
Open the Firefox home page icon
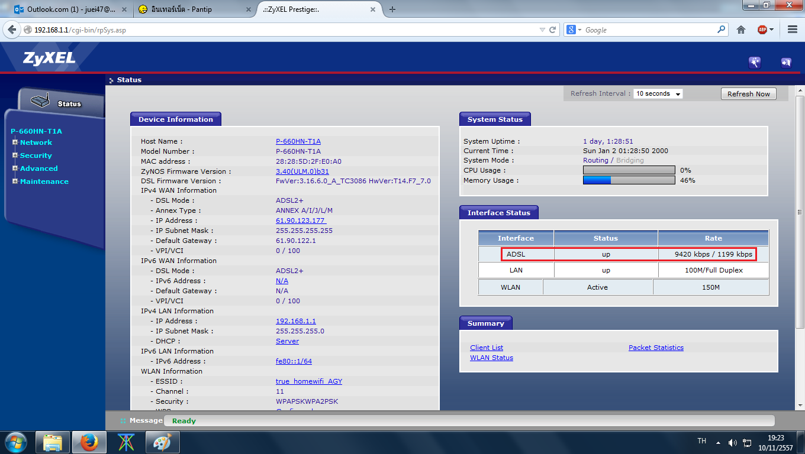(740, 30)
